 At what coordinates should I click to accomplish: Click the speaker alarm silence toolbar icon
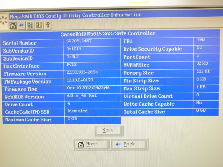pos(39,25)
